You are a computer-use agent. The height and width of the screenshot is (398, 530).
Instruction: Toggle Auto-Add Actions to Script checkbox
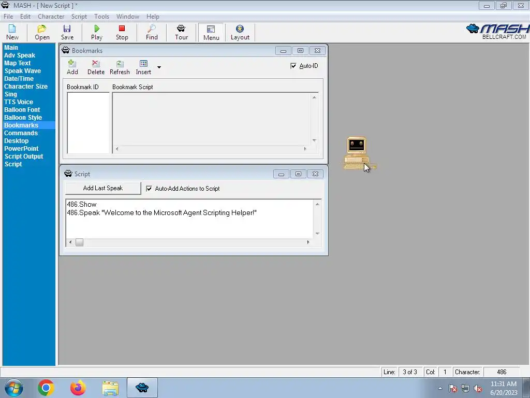click(x=149, y=189)
